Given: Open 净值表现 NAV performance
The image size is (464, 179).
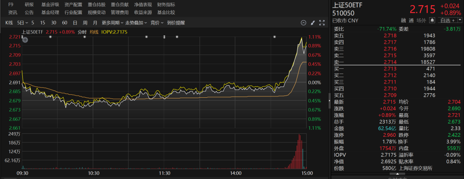Looking at the screenshot, I should 143,4.
